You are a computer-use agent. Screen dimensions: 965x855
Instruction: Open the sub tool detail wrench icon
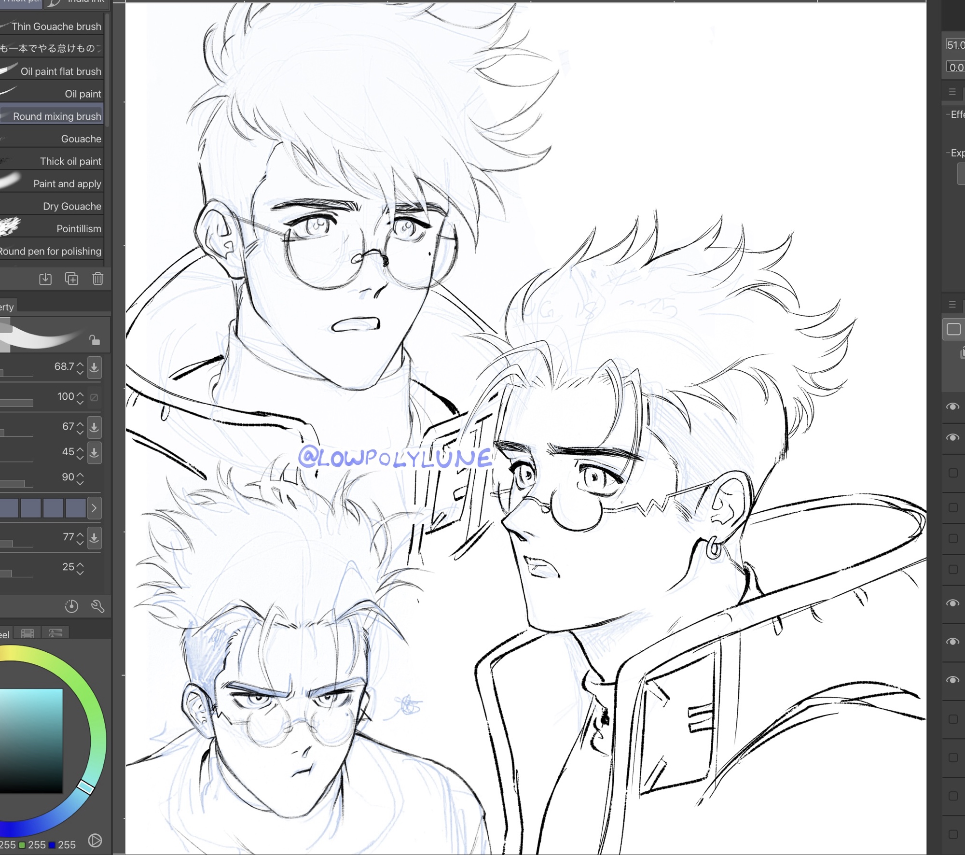pos(97,606)
